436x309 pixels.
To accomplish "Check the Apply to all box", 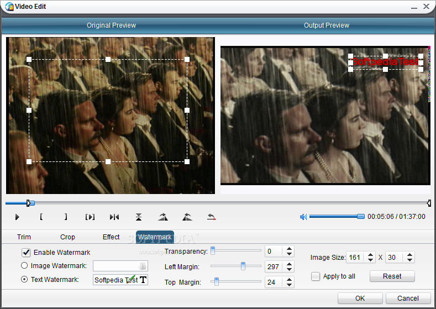I will pyautogui.click(x=316, y=276).
